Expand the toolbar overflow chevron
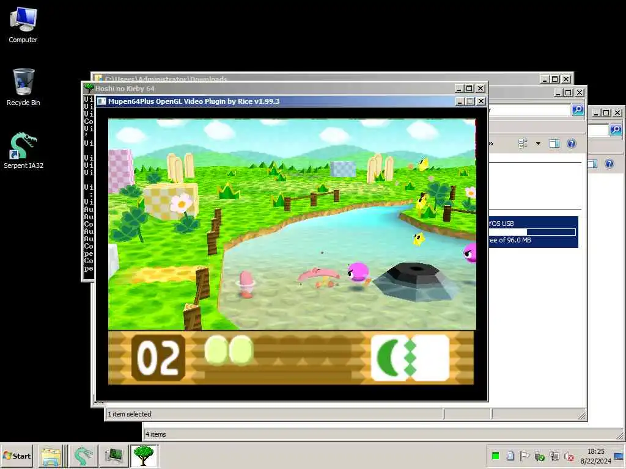The width and height of the screenshot is (626, 469). [x=492, y=144]
